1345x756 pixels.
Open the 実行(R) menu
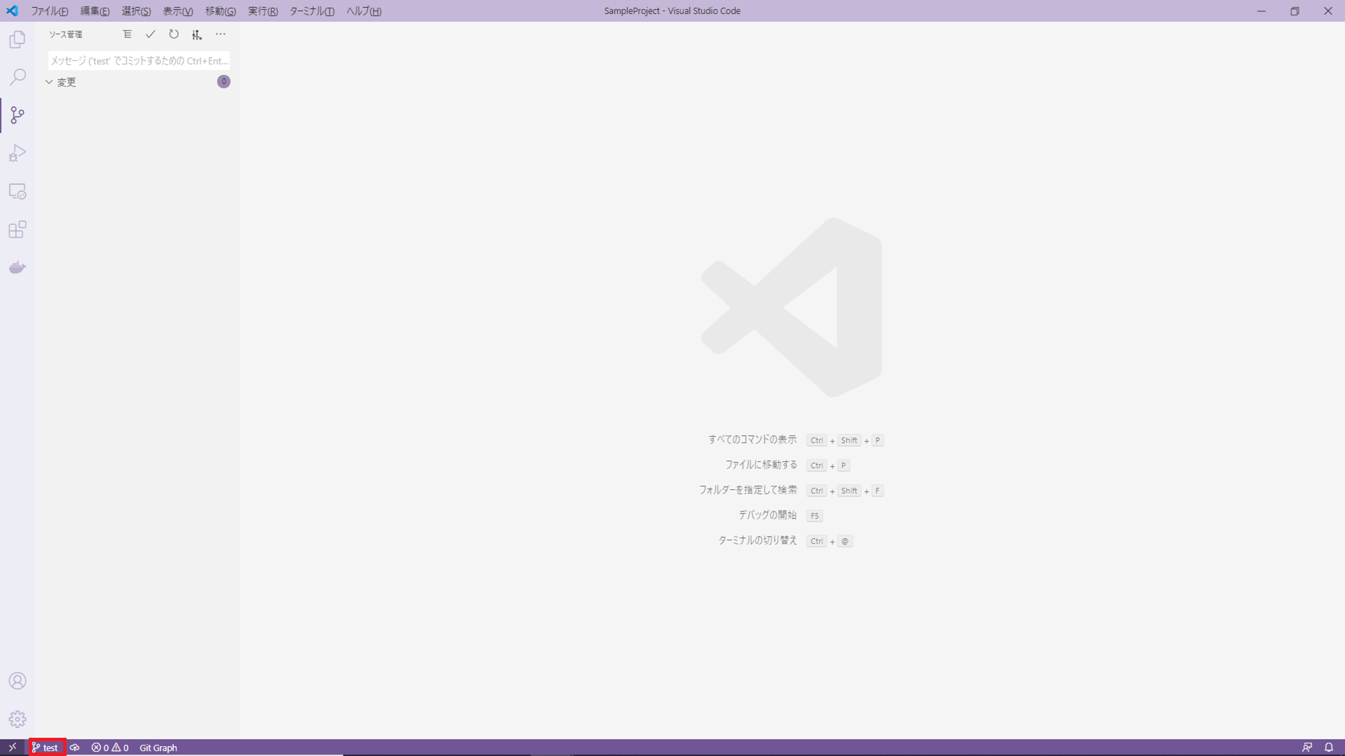point(263,11)
